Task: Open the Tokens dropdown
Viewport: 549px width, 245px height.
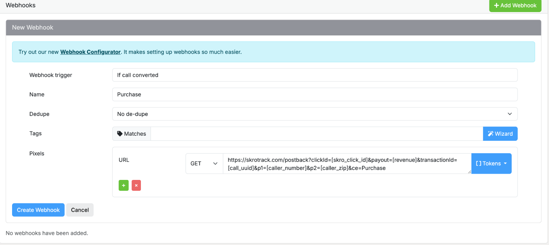Action: (x=492, y=163)
